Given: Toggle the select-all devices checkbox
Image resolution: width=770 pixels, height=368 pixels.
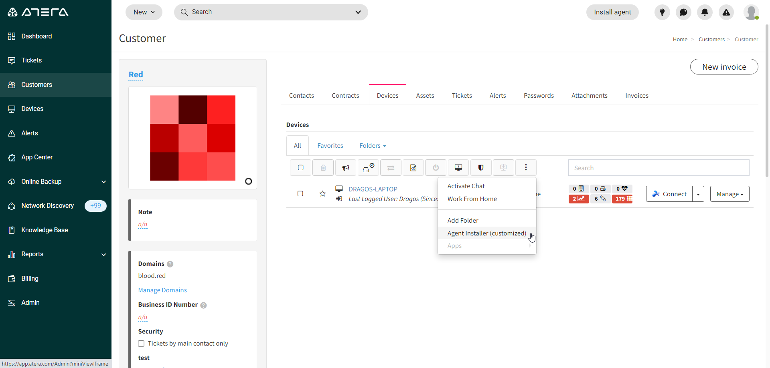Looking at the screenshot, I should tap(301, 168).
